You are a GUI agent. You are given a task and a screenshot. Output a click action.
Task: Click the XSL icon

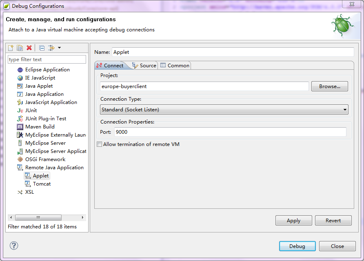click(20, 192)
